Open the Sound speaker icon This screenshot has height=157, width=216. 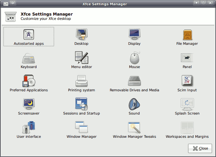(134, 104)
